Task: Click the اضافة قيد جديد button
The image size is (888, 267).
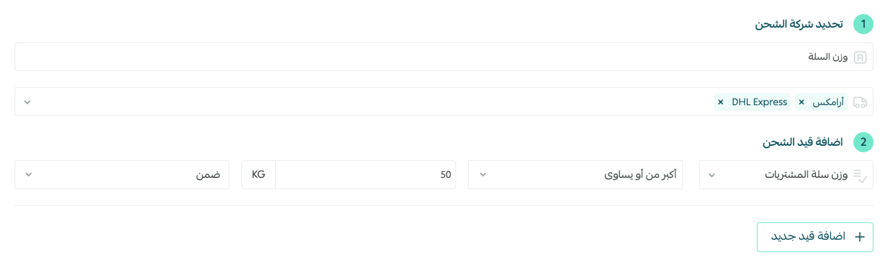Action: pos(815,237)
